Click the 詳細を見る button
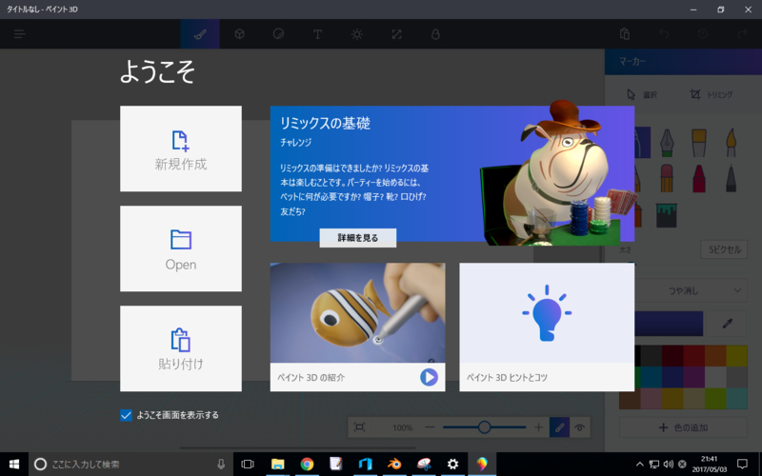 (358, 238)
